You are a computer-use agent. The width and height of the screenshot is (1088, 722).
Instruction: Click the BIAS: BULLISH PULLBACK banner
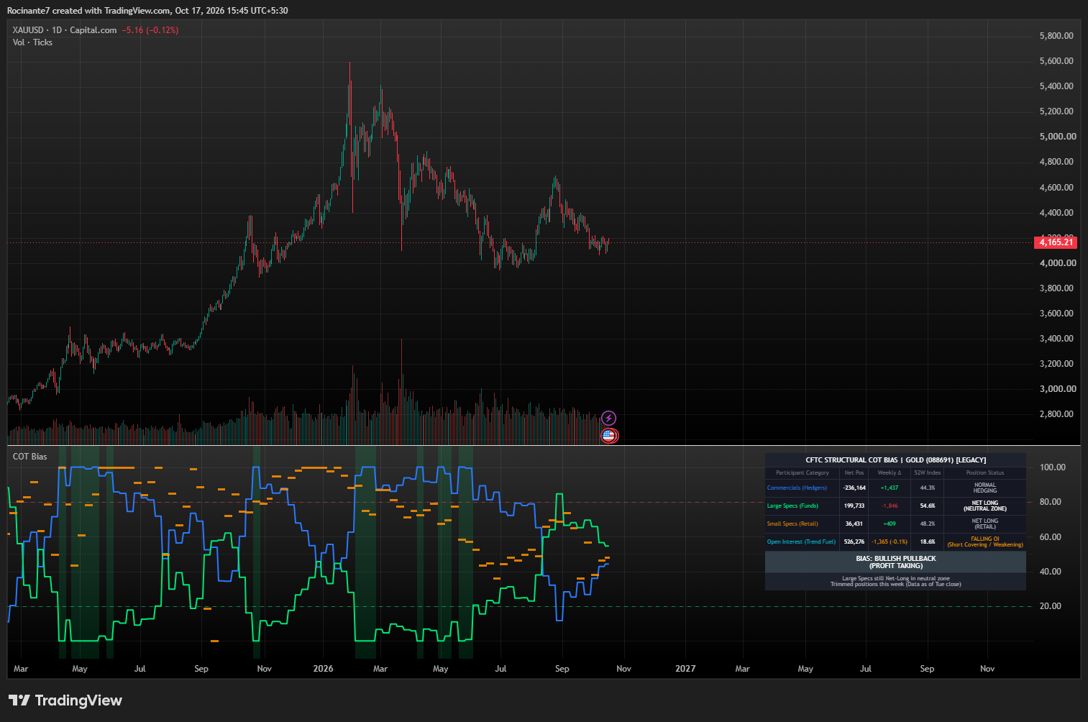pyautogui.click(x=896, y=562)
